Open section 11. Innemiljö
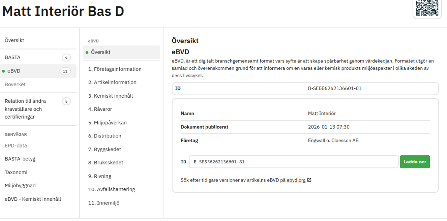 point(103,203)
